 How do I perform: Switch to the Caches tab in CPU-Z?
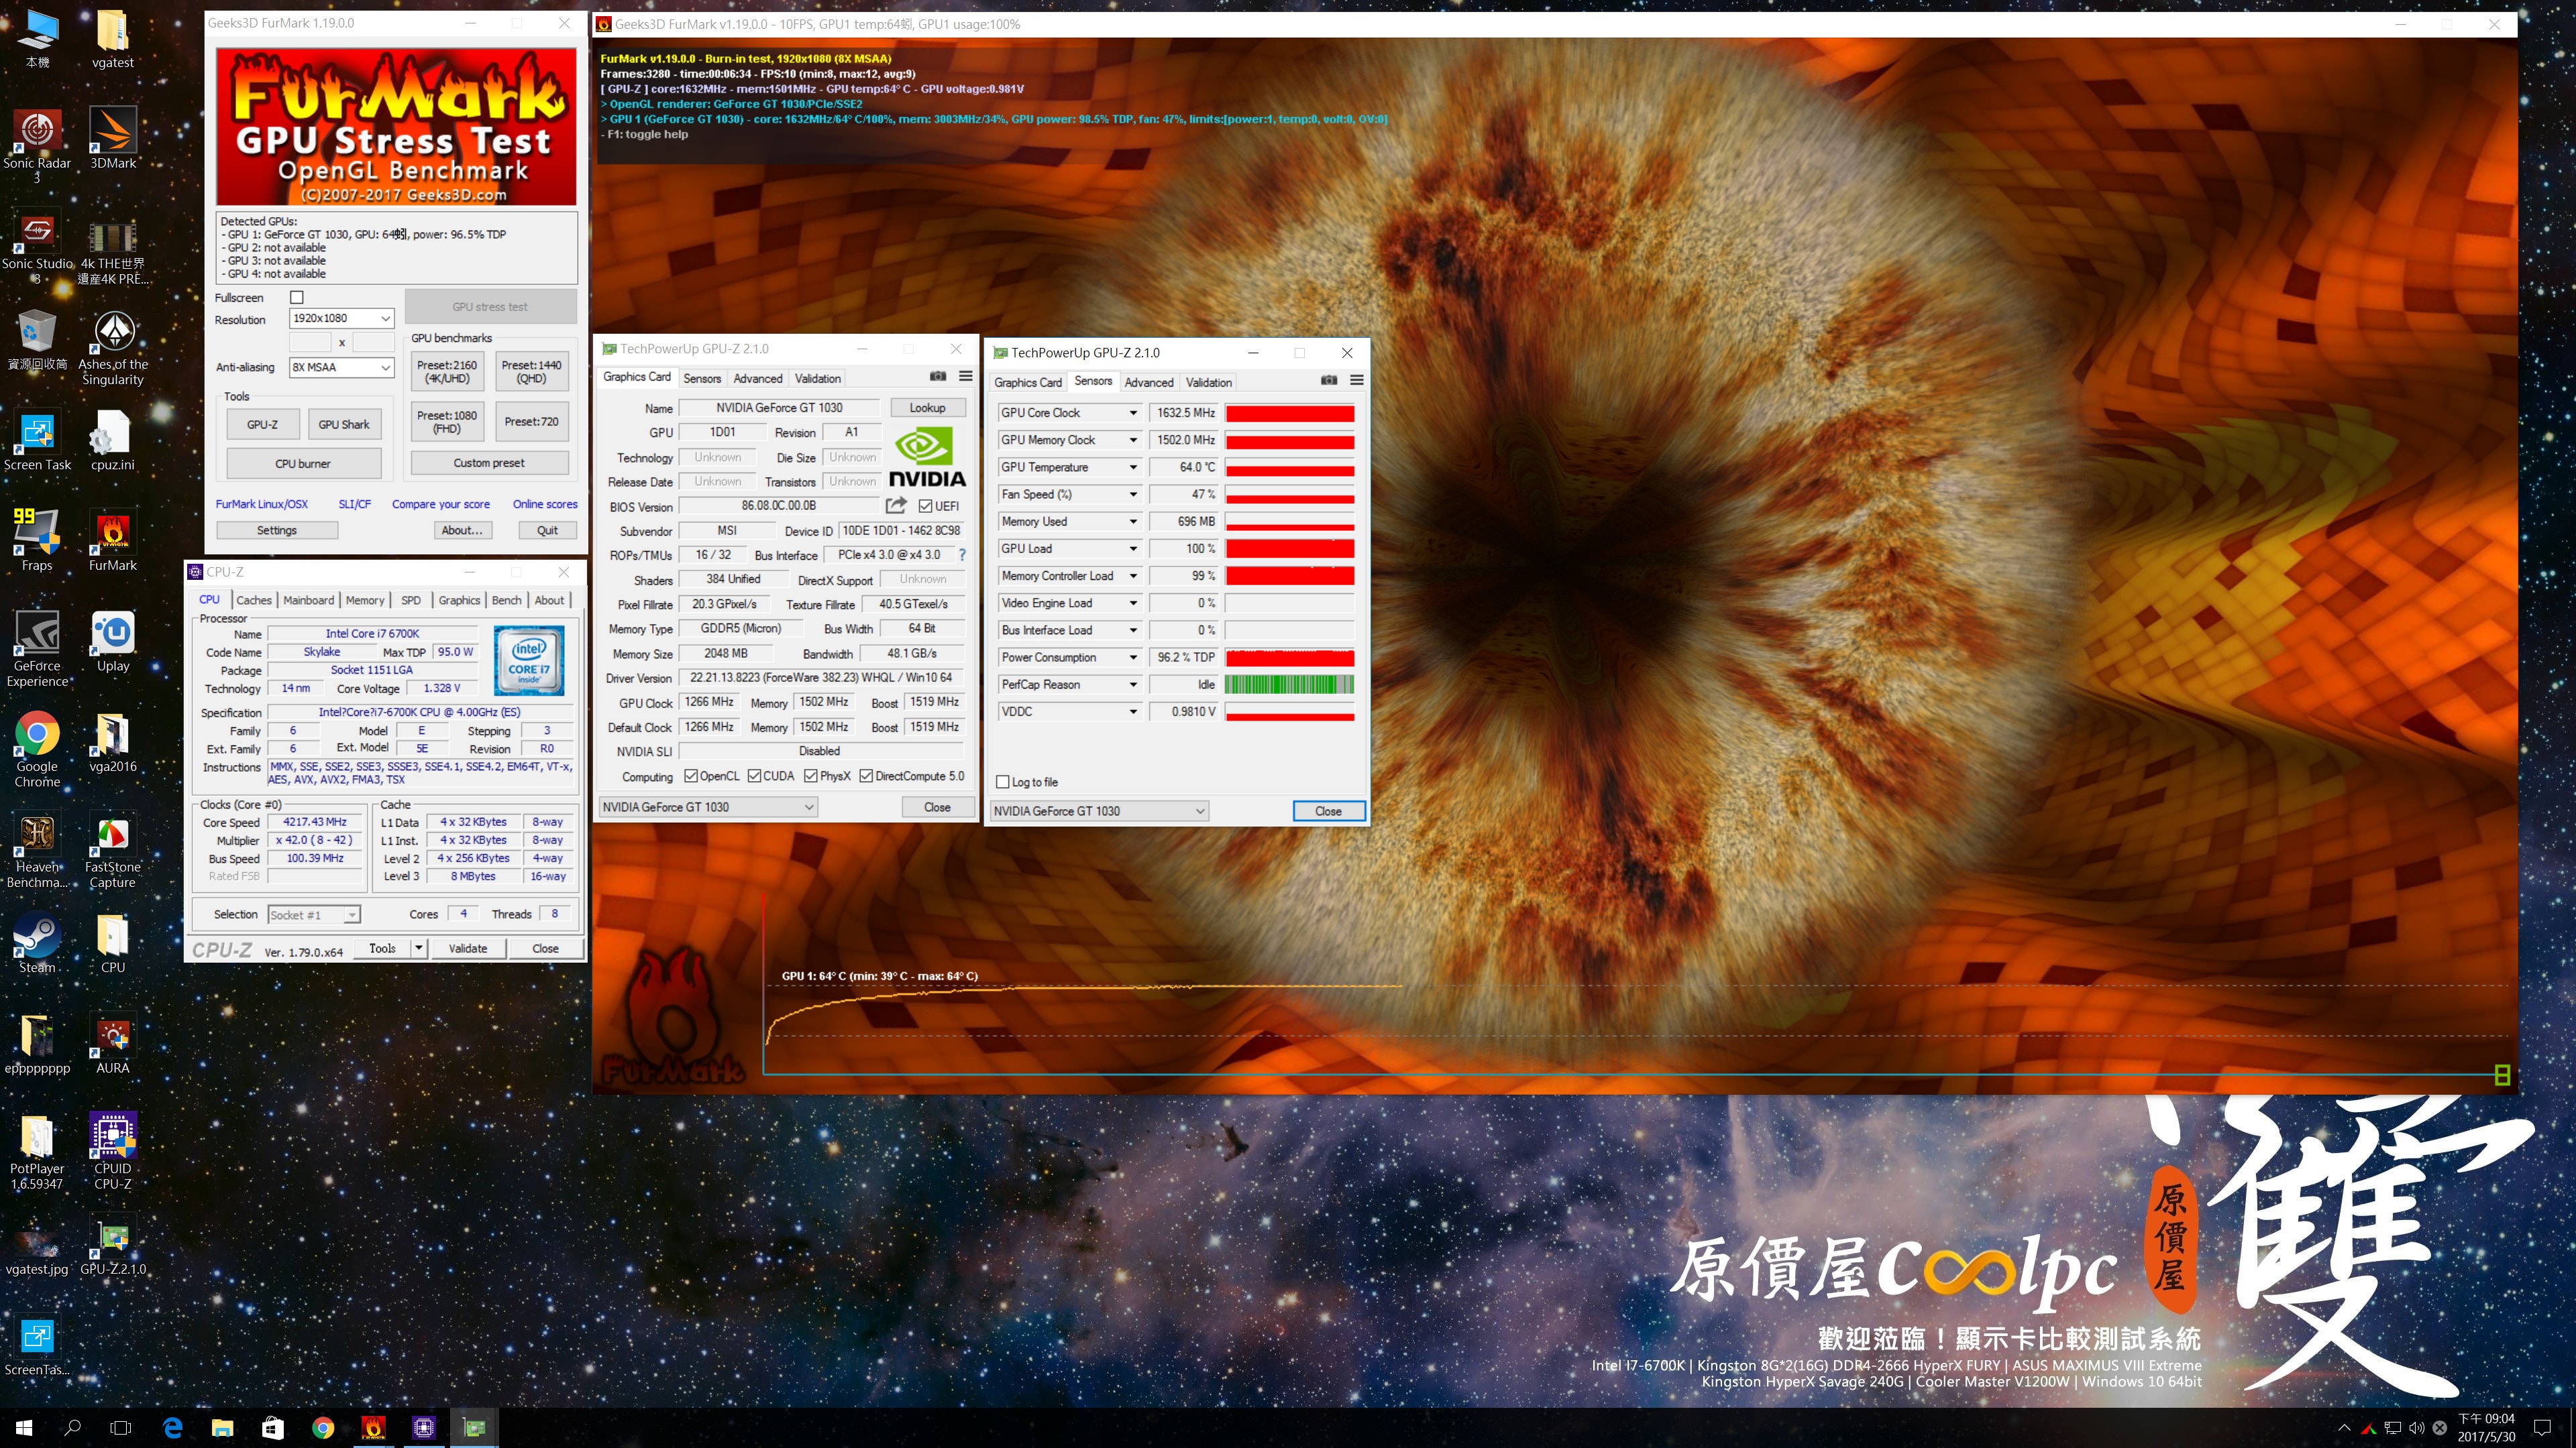pyautogui.click(x=253, y=599)
